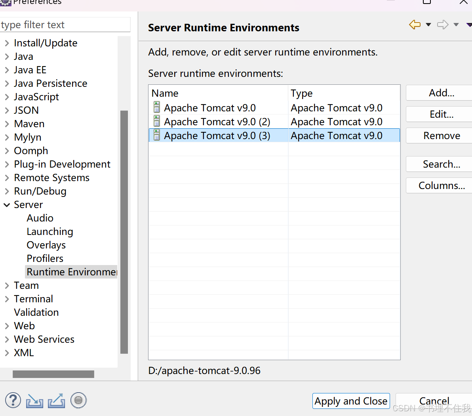Click the Type column header
The width and height of the screenshot is (472, 416).
click(x=344, y=93)
